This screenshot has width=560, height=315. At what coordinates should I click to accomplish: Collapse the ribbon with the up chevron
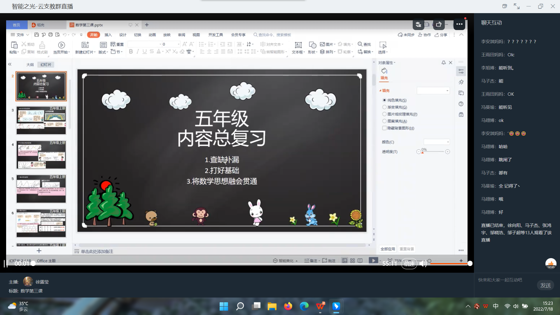pos(461,35)
